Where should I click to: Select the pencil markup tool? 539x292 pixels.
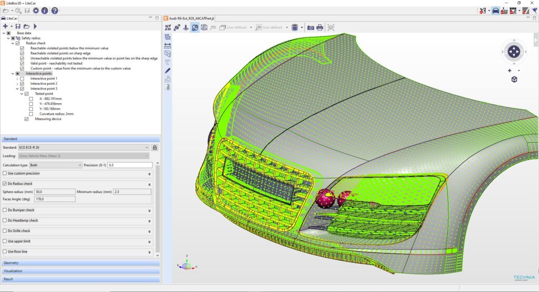[168, 71]
